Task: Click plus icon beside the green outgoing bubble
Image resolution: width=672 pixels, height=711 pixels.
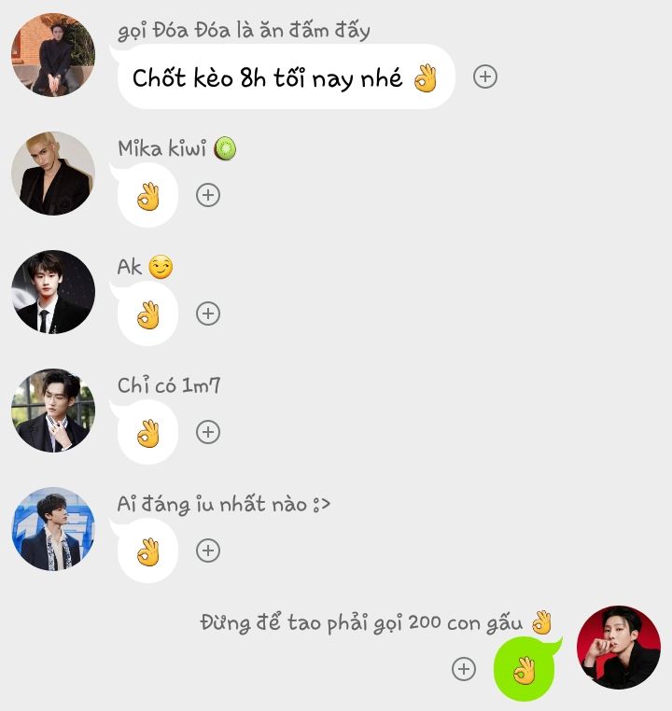Action: point(464,669)
